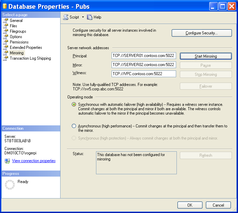Open View connection properties link
238x213 pixels.
(34, 161)
